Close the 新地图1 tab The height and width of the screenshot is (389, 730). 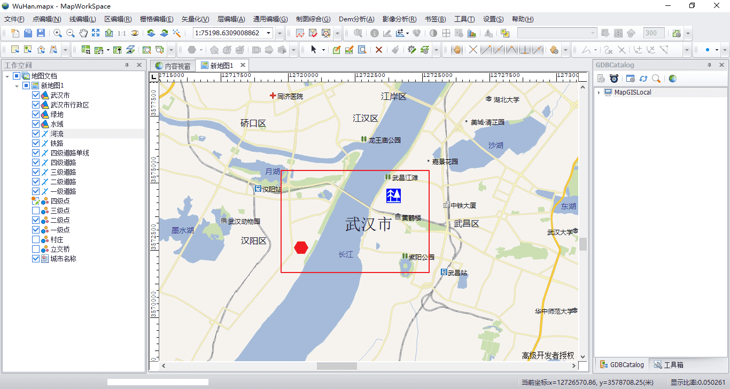[243, 65]
